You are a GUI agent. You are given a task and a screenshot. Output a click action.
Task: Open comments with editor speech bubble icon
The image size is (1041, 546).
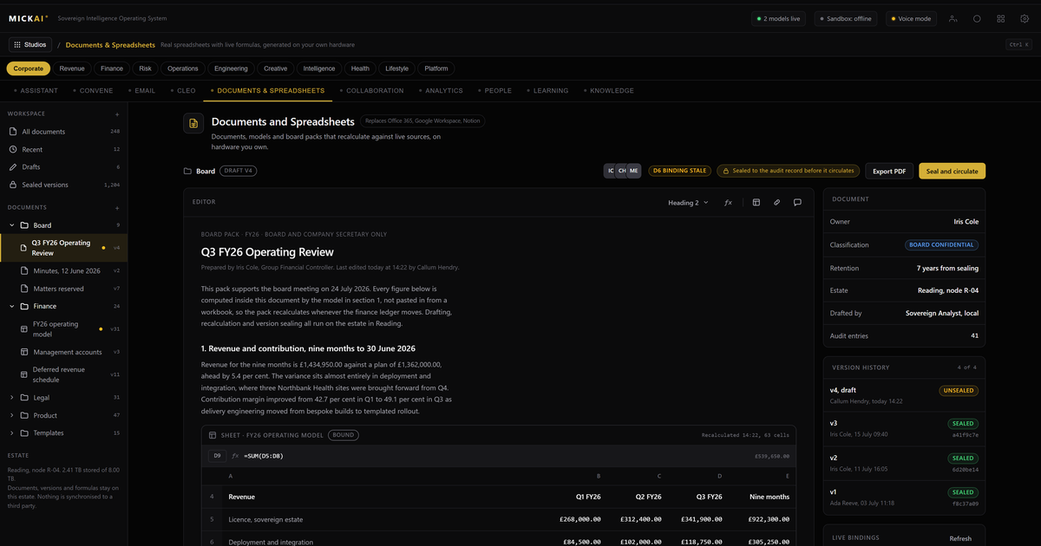797,202
